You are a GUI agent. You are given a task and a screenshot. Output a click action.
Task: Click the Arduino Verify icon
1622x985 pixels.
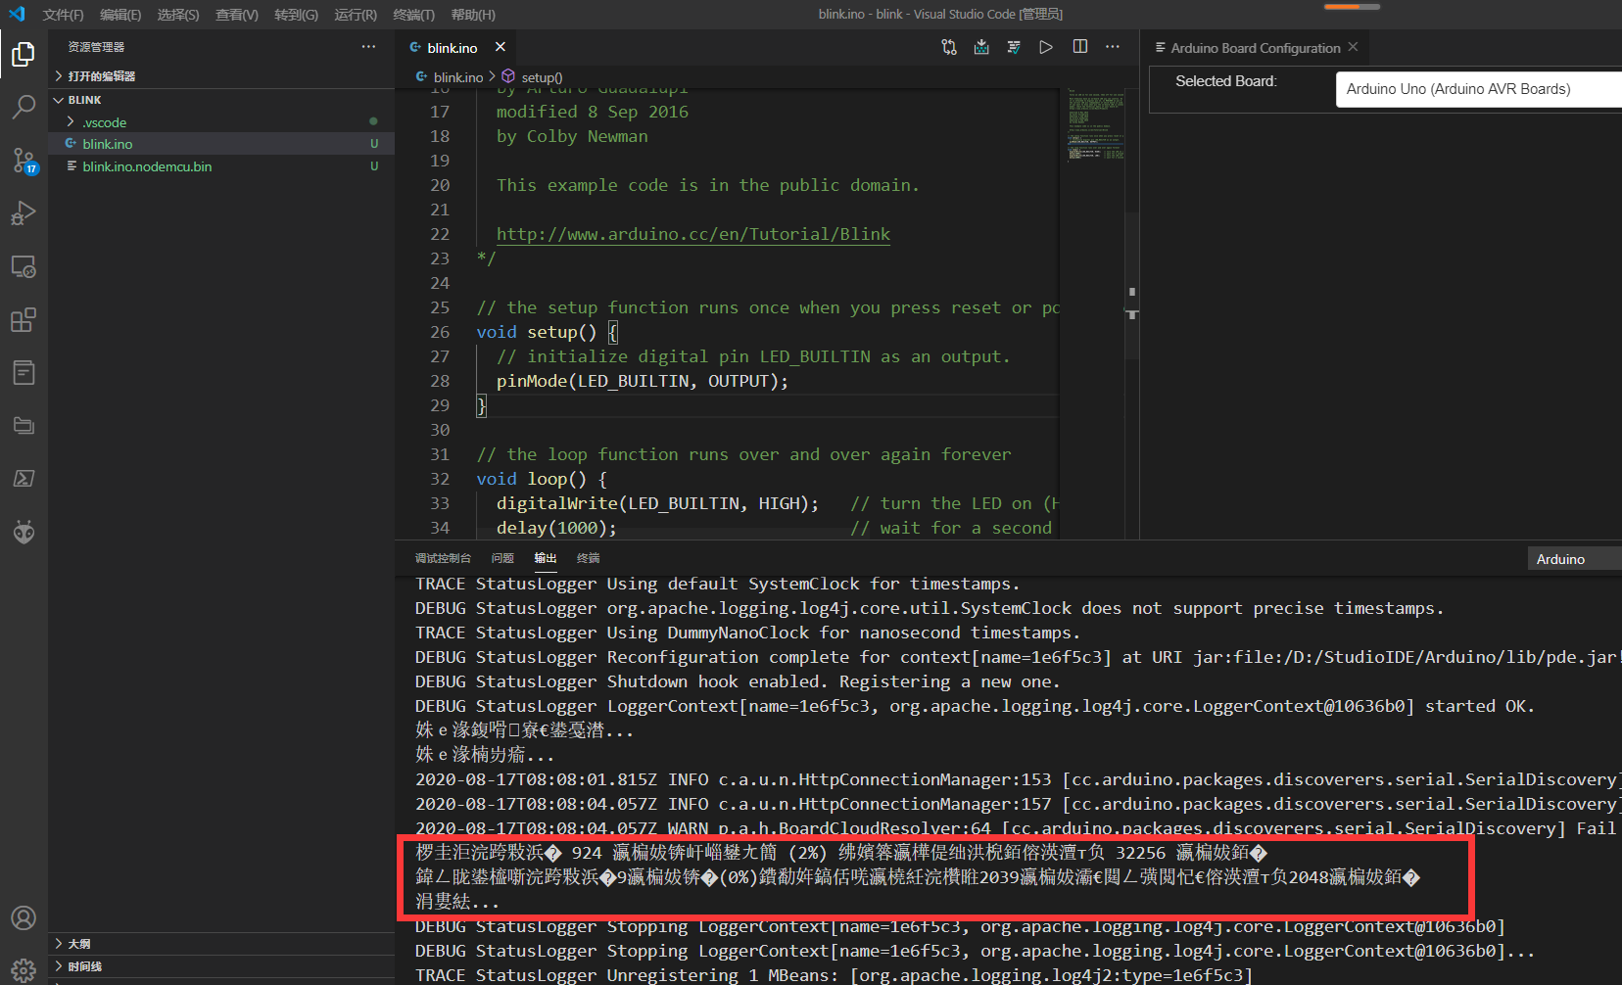tap(1014, 47)
